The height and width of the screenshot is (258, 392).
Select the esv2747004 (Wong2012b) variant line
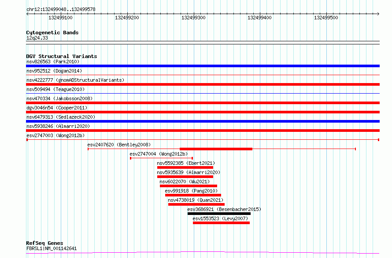click(162, 158)
